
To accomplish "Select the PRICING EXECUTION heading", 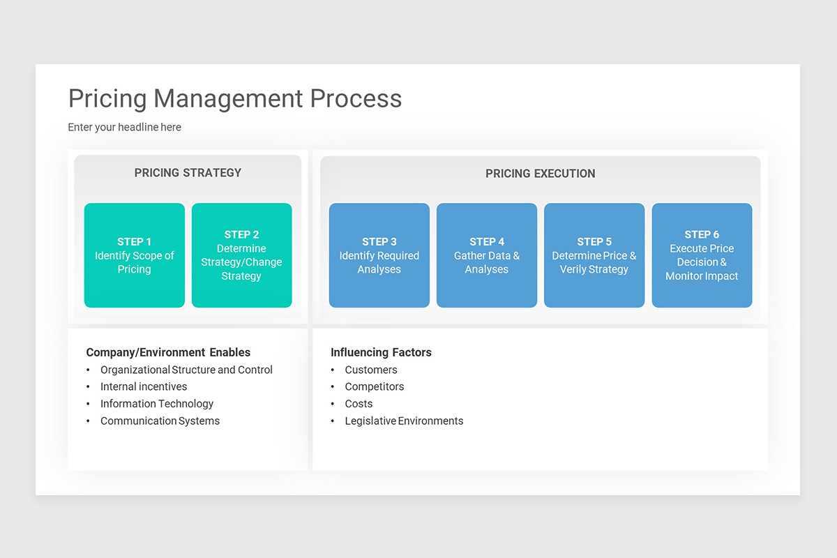I will click(x=541, y=174).
